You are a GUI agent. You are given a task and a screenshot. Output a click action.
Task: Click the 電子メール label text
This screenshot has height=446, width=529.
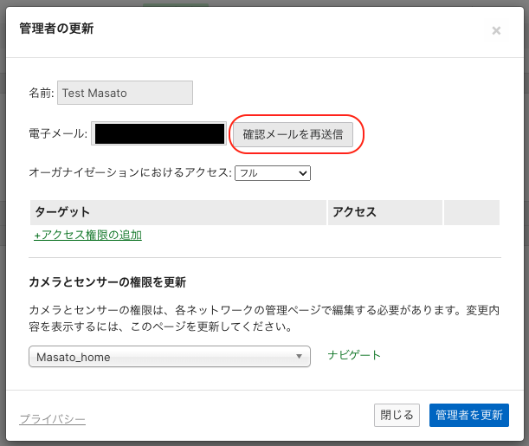[58, 134]
